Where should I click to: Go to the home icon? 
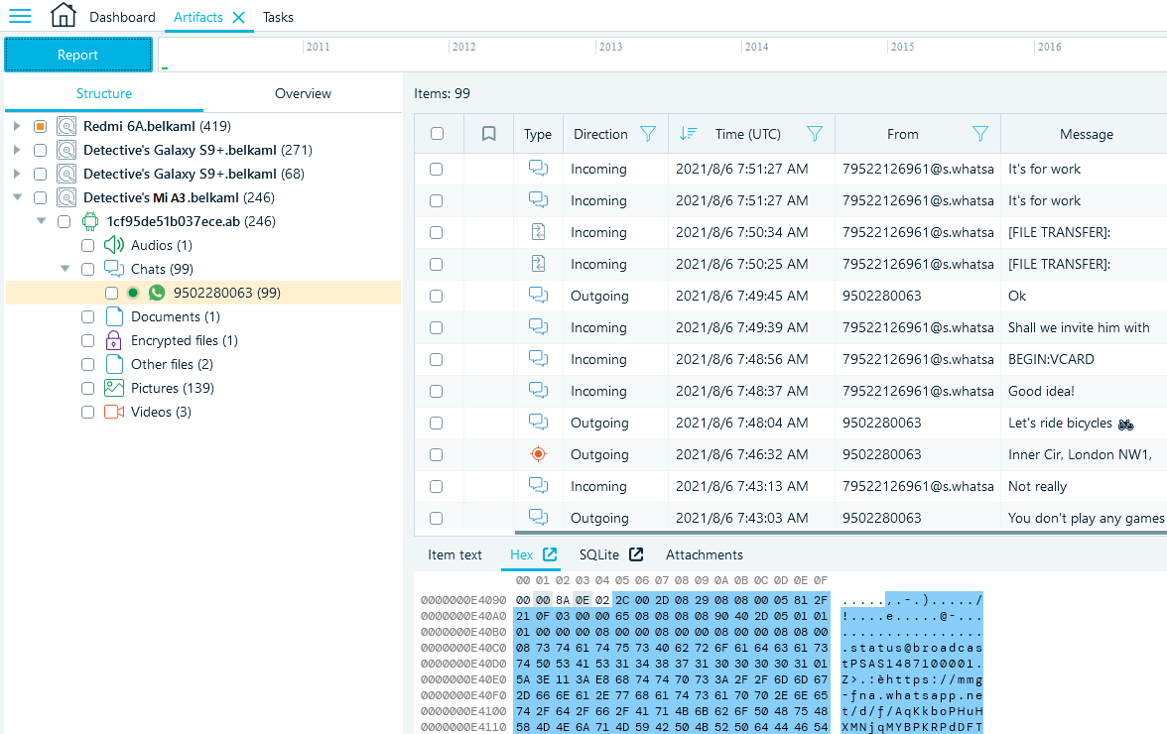tap(64, 15)
